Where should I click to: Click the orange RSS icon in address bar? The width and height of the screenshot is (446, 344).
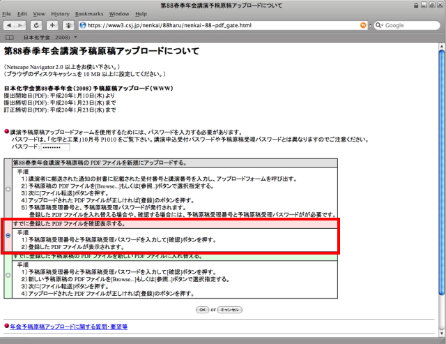[x=363, y=26]
